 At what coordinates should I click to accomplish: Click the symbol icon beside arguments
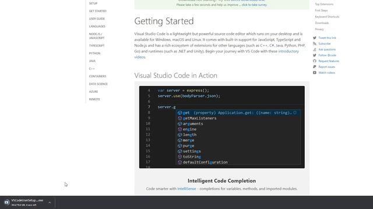(x=180, y=124)
